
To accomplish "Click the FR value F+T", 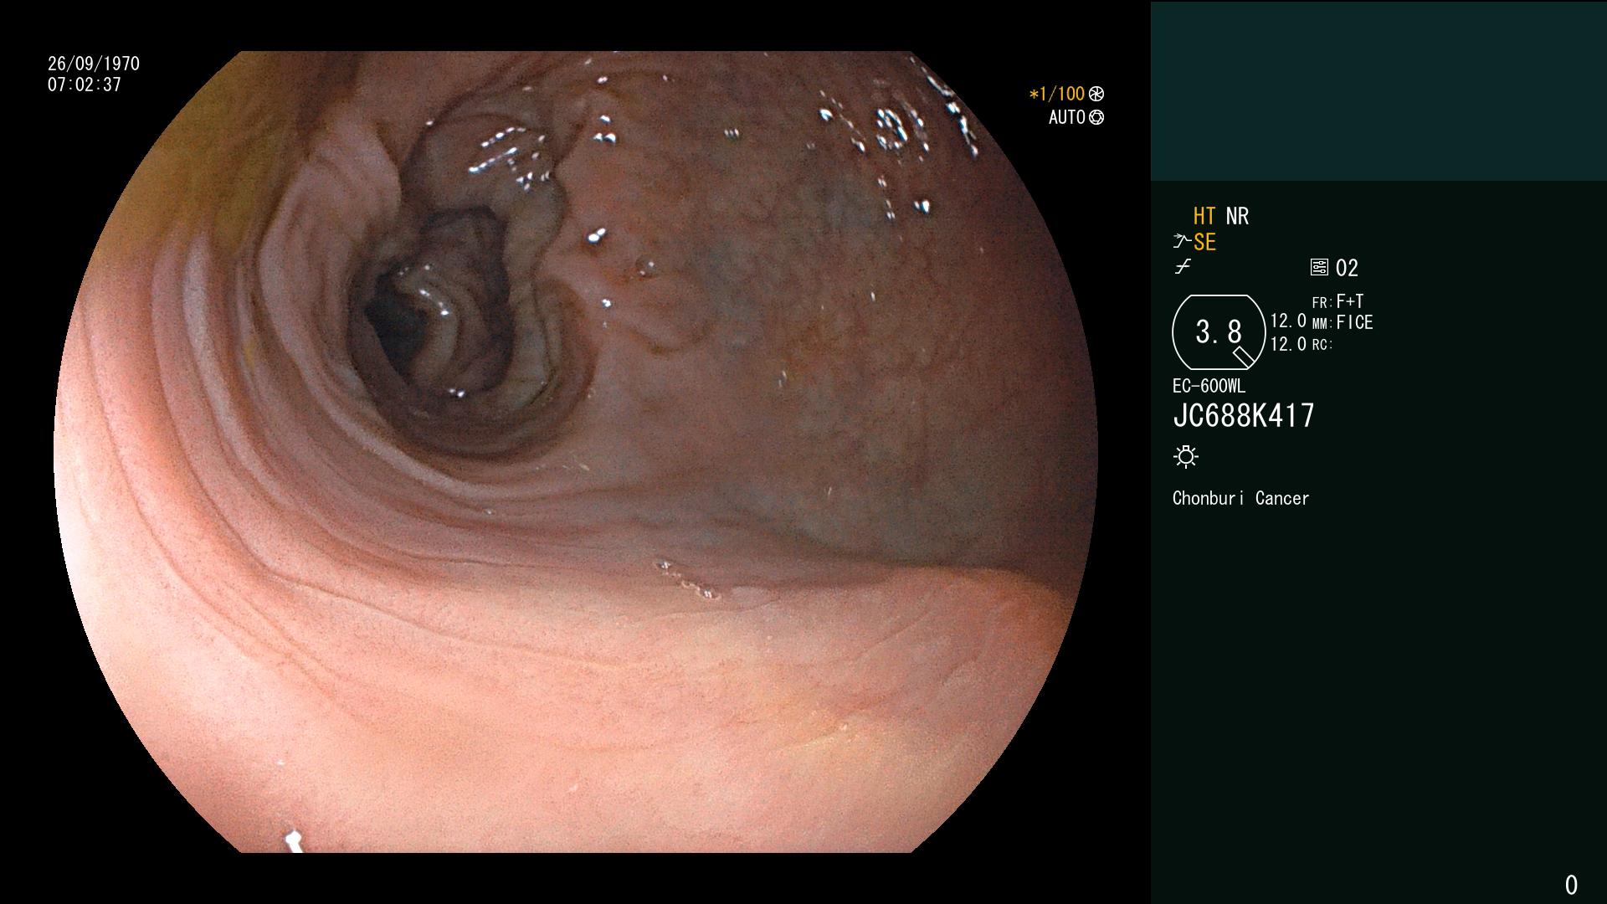I will coord(1350,301).
